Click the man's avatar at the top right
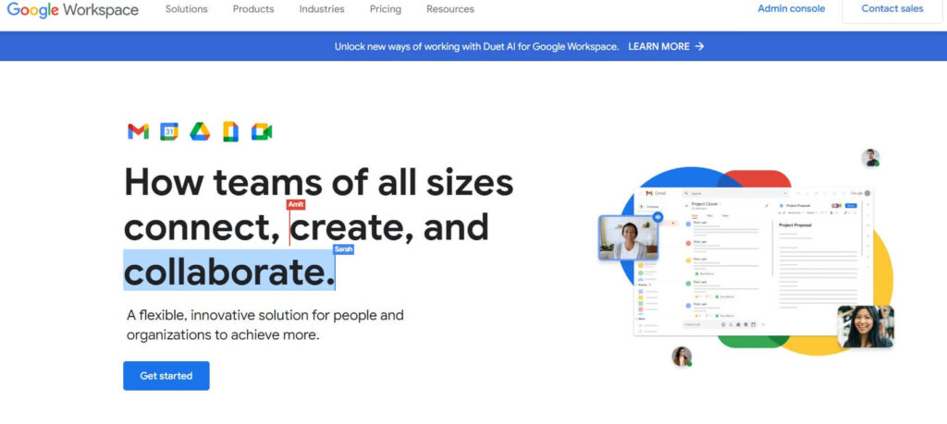Viewport: 947px width, 424px height. [x=870, y=158]
